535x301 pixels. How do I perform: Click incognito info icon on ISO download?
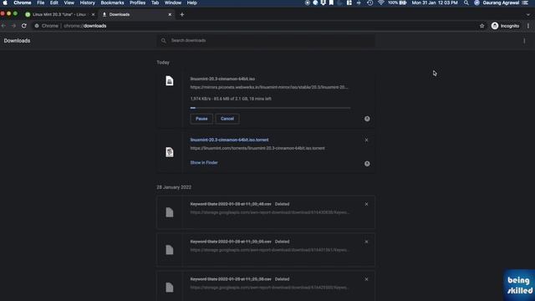click(x=367, y=119)
